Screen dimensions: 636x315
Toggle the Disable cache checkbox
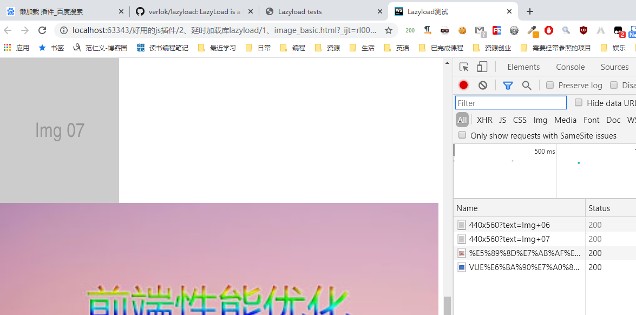tap(614, 85)
